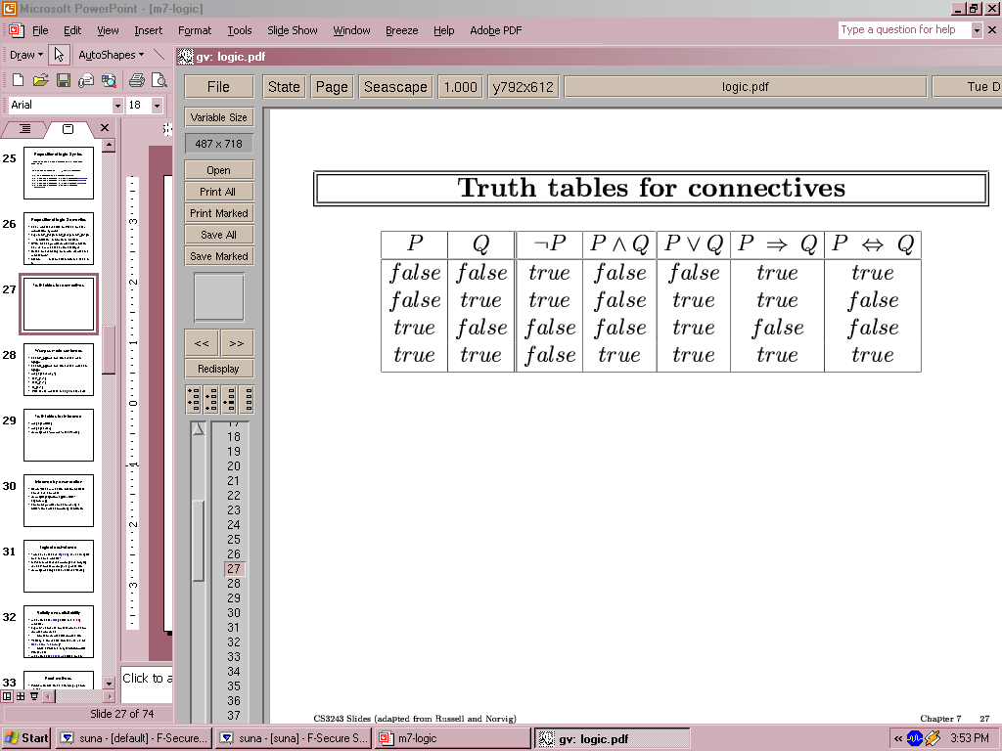Click the Print printer icon

pyautogui.click(x=137, y=80)
